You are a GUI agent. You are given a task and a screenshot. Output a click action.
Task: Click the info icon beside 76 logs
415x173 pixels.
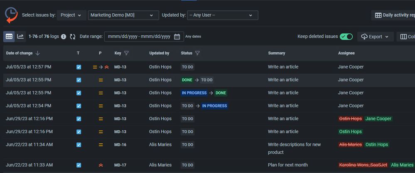[64, 37]
